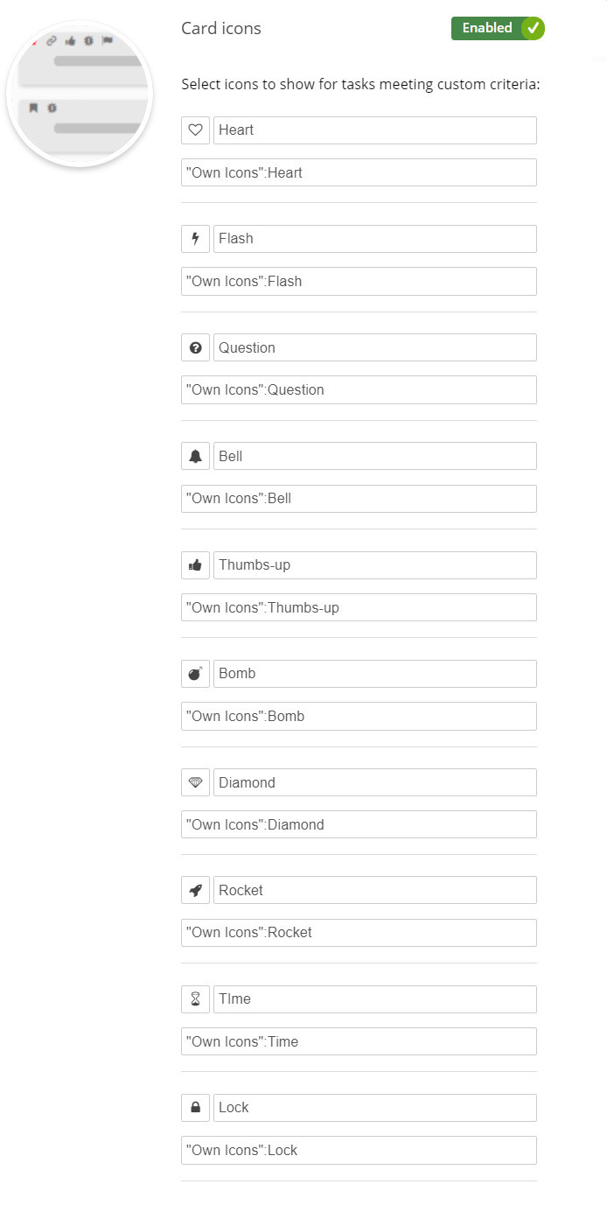Edit the Heart label field
Screen dimensions: 607x1212
pyautogui.click(x=374, y=130)
